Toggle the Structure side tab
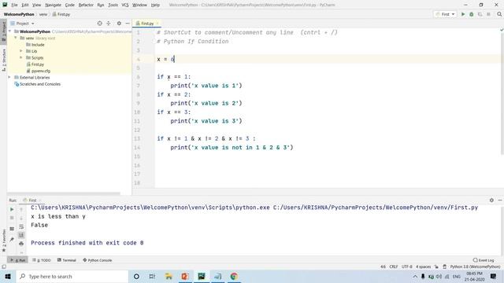Viewport: 504px width, 283px height. tap(3, 60)
